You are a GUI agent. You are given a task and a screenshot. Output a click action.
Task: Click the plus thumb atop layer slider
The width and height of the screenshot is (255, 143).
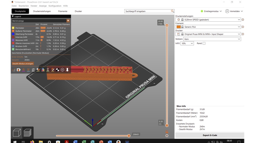167,25
